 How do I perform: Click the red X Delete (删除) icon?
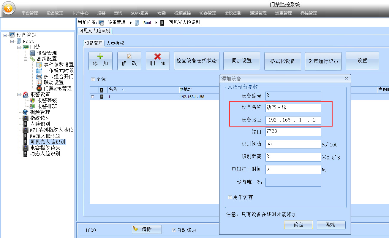coord(158,56)
